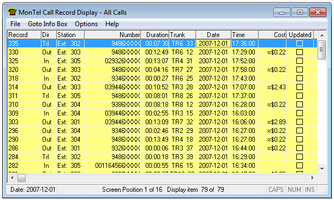
Task: Sort by the Number column header
Action: 112,35
